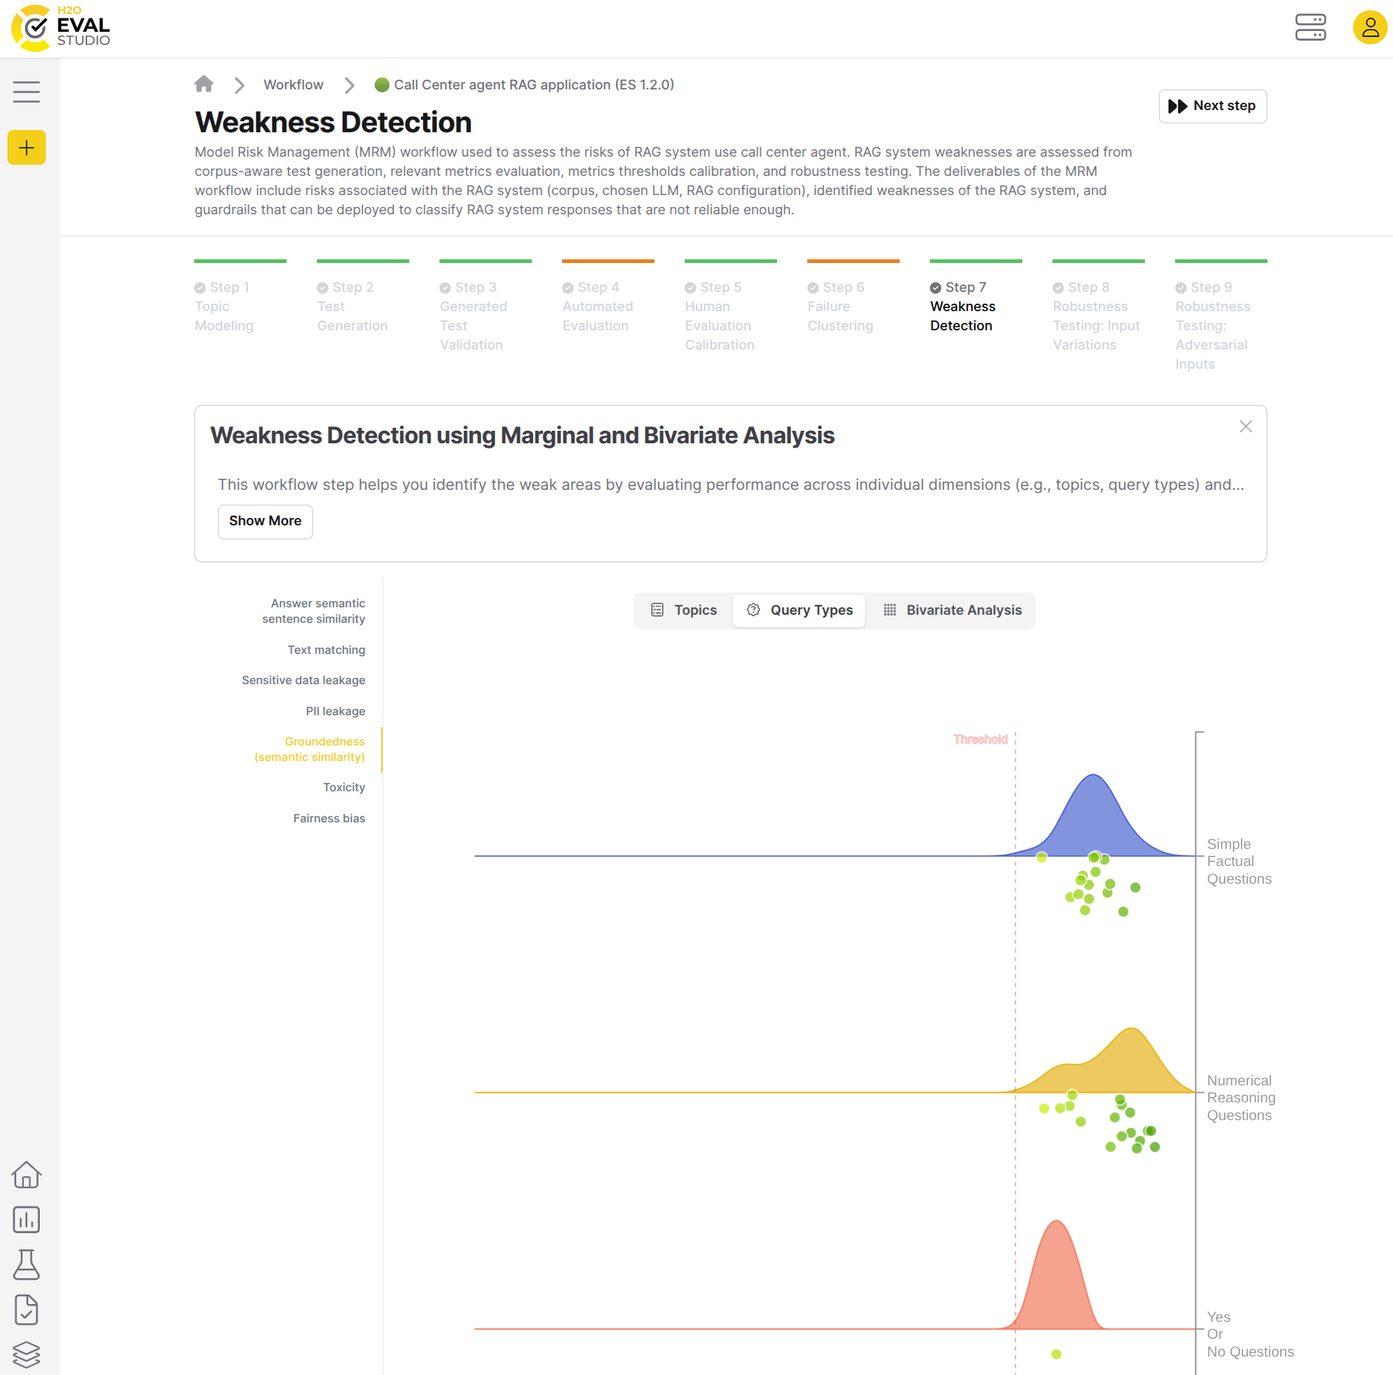Select the flask experiments icon

pos(27,1266)
